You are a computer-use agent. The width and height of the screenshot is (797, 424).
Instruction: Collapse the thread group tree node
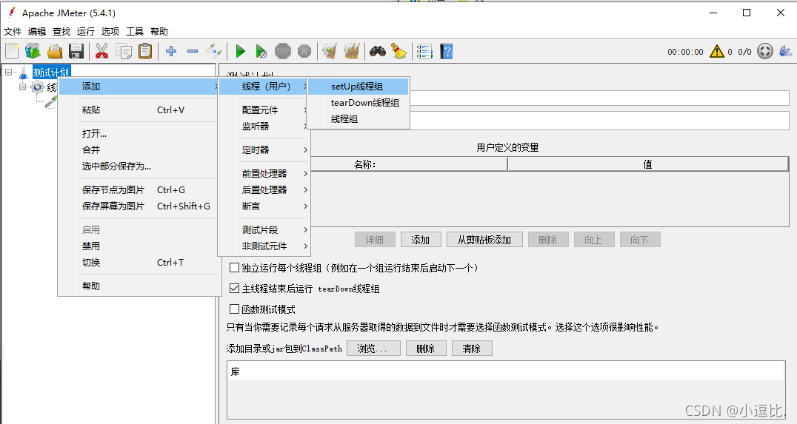[22, 87]
